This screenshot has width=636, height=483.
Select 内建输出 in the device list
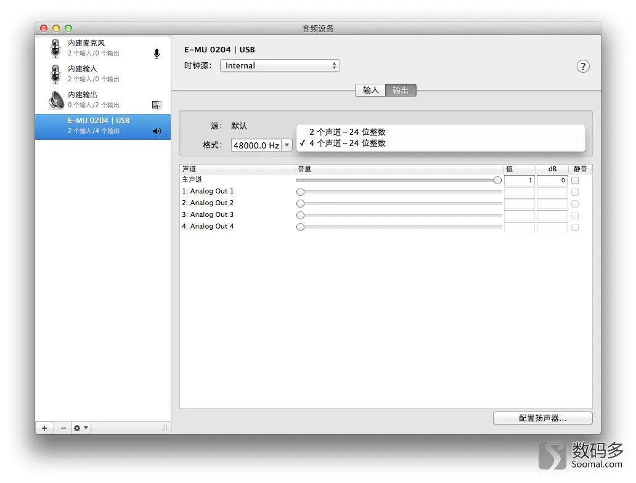pyautogui.click(x=103, y=100)
